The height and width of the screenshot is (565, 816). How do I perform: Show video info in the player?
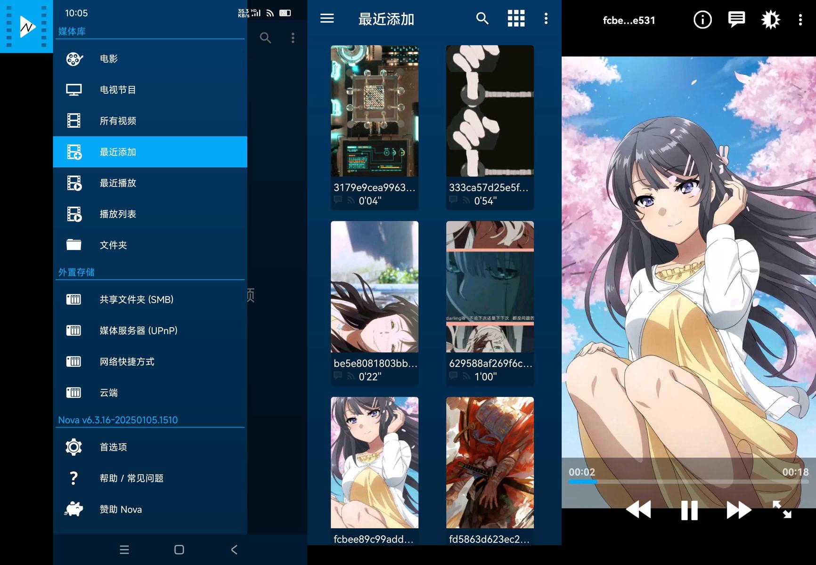(702, 20)
